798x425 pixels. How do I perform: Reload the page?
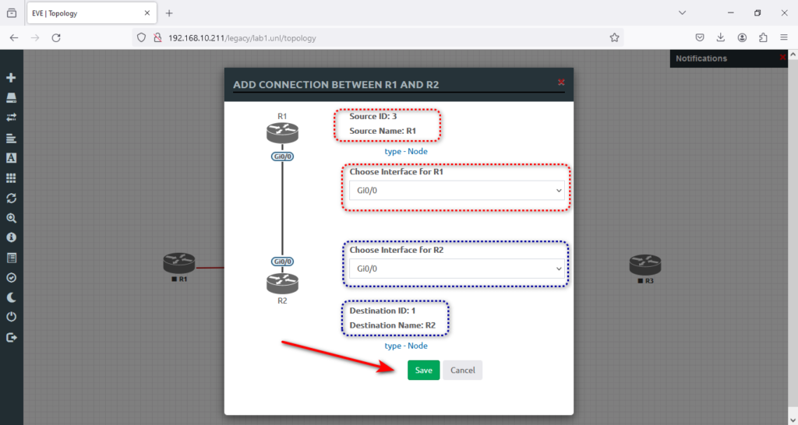point(56,37)
